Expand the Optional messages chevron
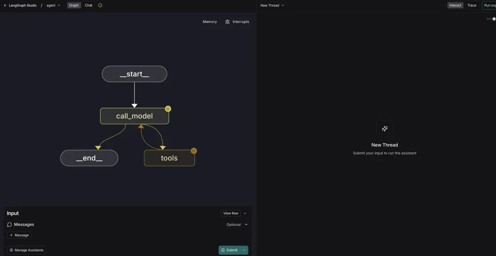 246,225
